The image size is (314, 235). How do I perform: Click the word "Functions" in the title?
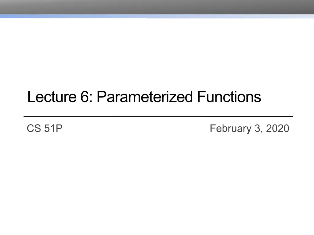[x=229, y=97]
